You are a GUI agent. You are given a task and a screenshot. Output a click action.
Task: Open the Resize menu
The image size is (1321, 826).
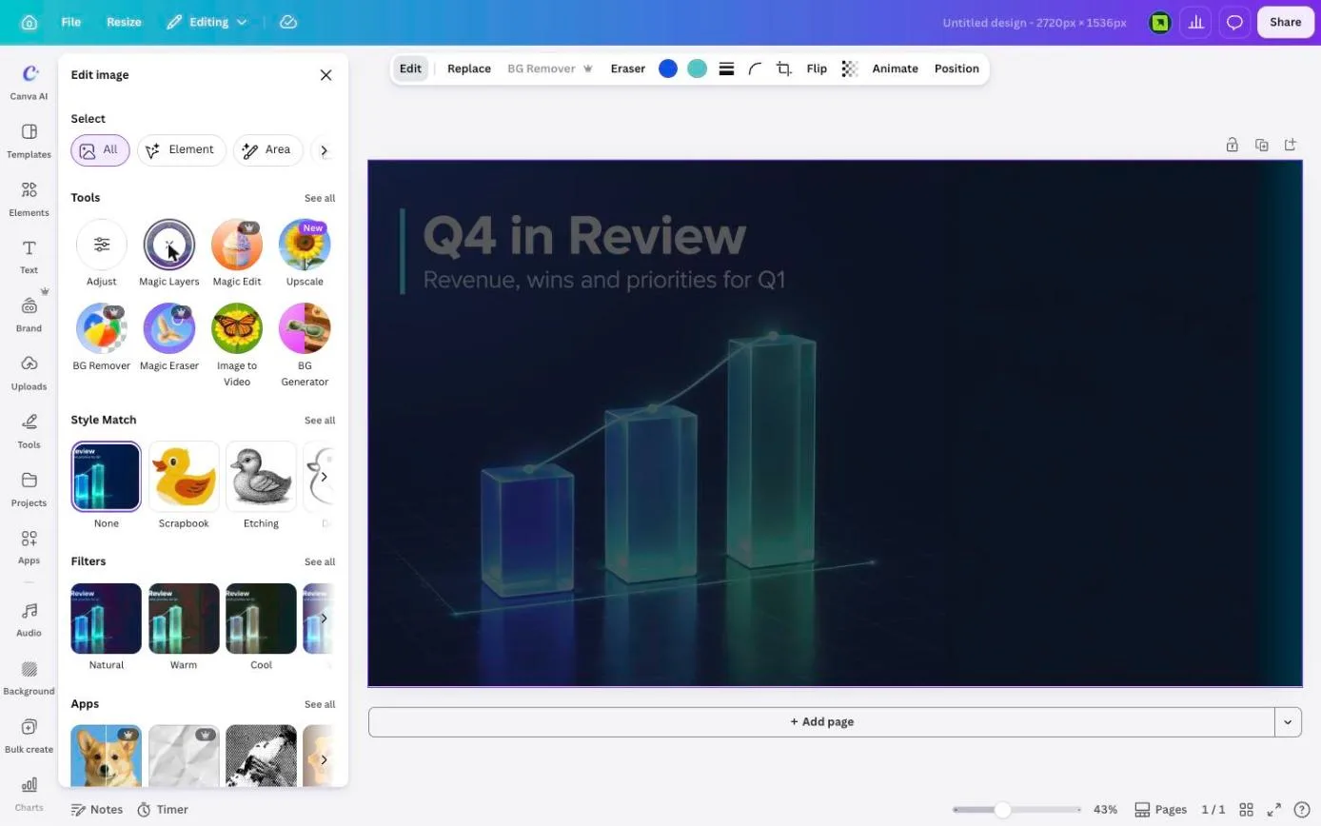pos(124,22)
